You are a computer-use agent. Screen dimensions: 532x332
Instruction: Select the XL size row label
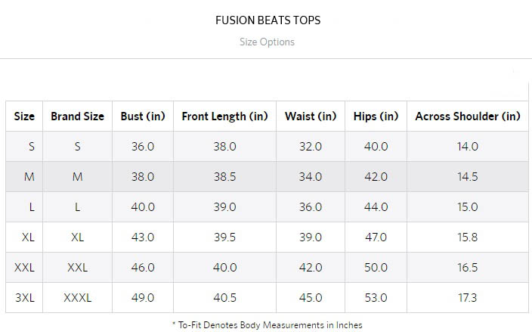pyautogui.click(x=28, y=237)
